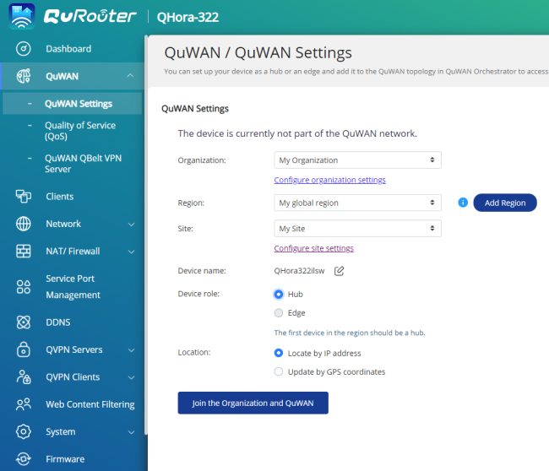Expand the NAT/Firewall menu chevron
The image size is (549, 471).
(x=131, y=252)
